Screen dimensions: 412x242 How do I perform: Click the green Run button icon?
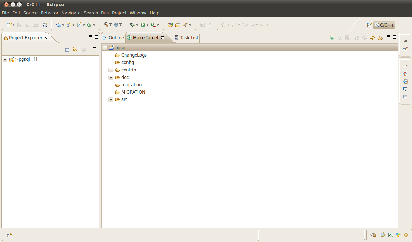pos(143,25)
